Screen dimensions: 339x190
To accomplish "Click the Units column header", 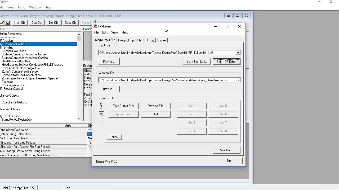I will tap(75, 126).
